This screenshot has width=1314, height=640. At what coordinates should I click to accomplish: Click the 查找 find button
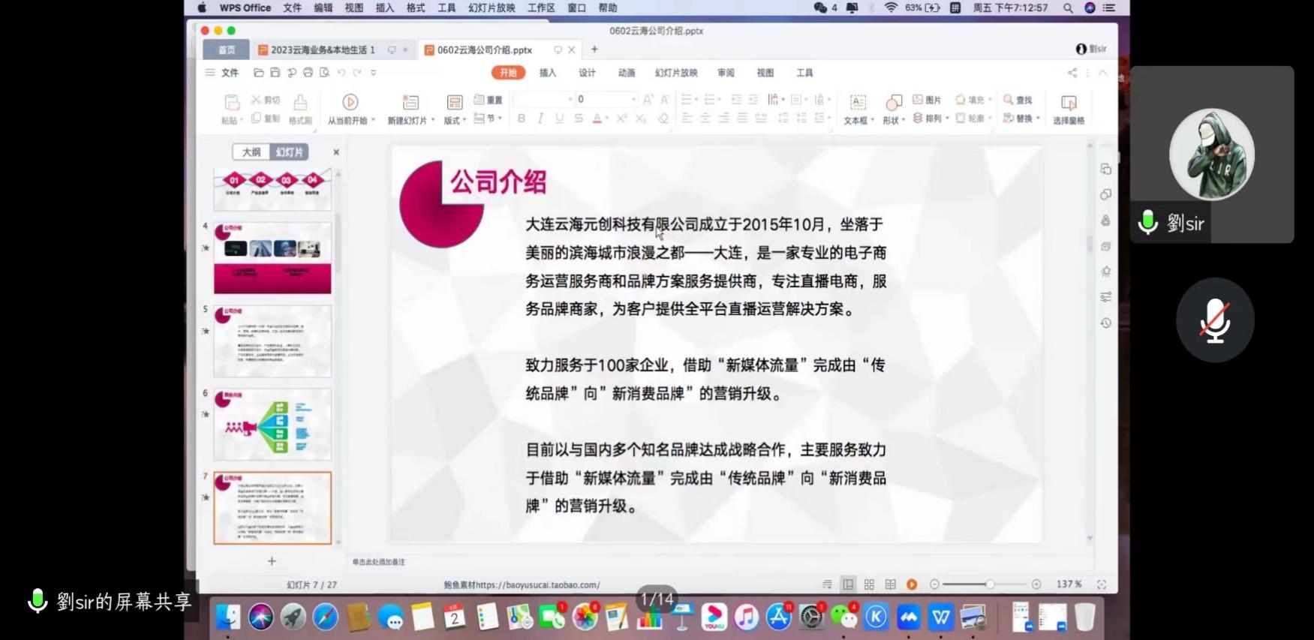pos(1018,100)
